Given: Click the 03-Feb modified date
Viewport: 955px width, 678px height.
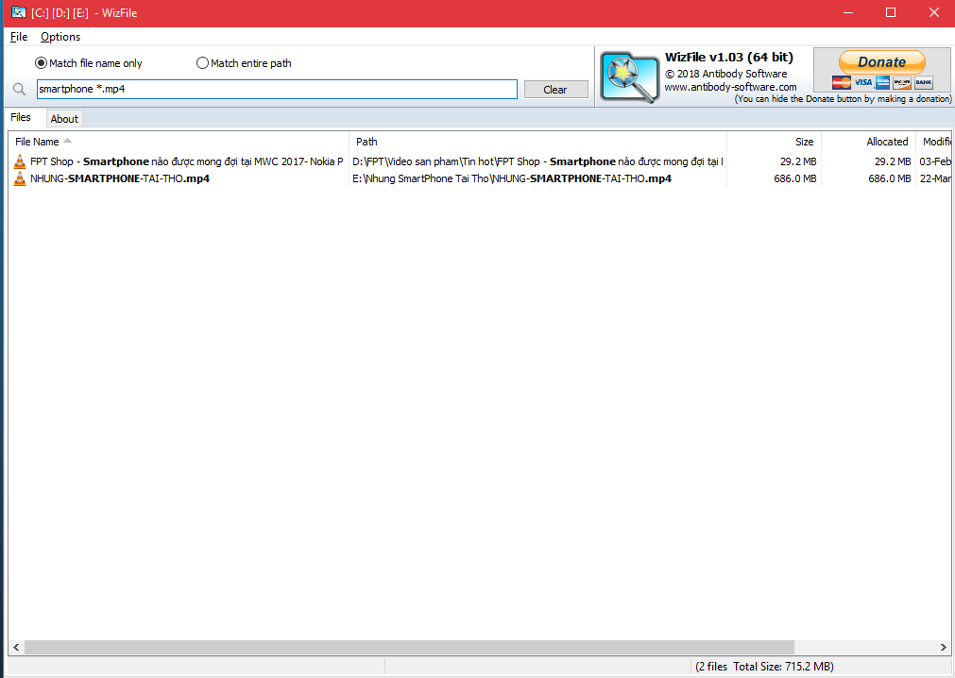Looking at the screenshot, I should coord(935,161).
